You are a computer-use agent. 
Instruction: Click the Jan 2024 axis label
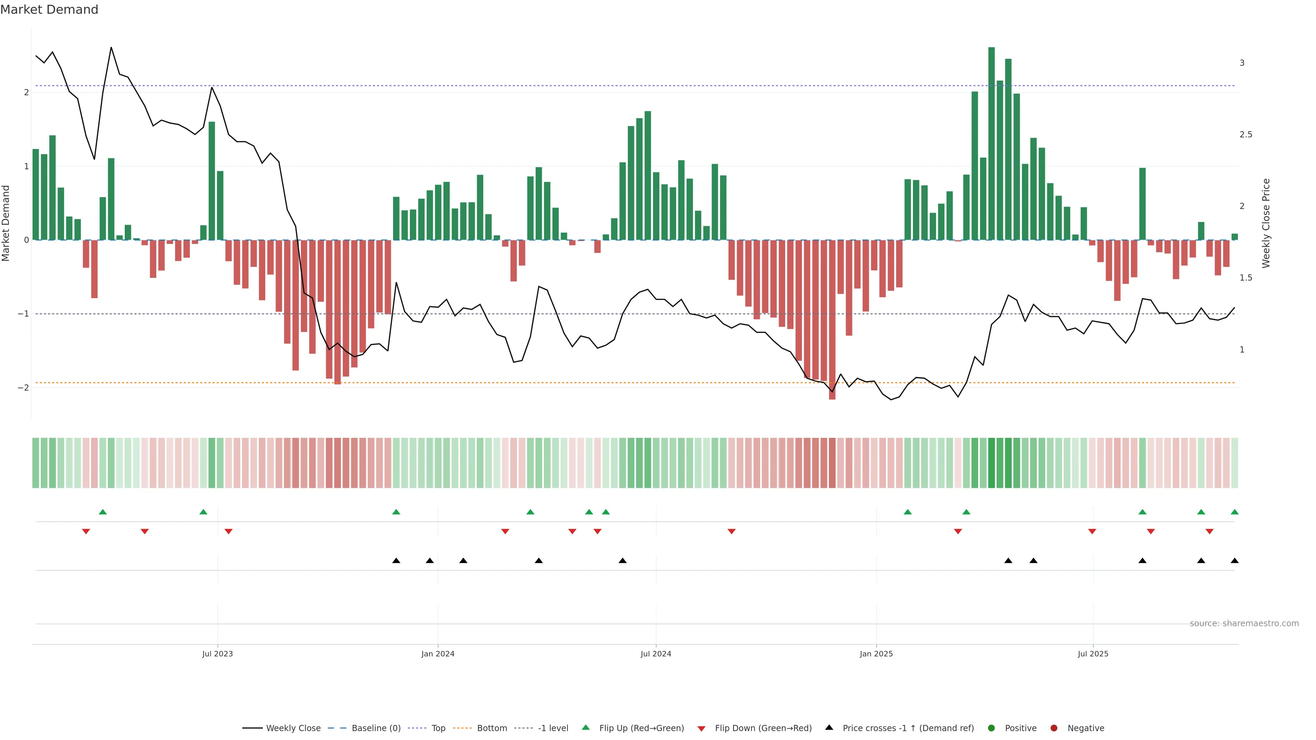click(438, 654)
